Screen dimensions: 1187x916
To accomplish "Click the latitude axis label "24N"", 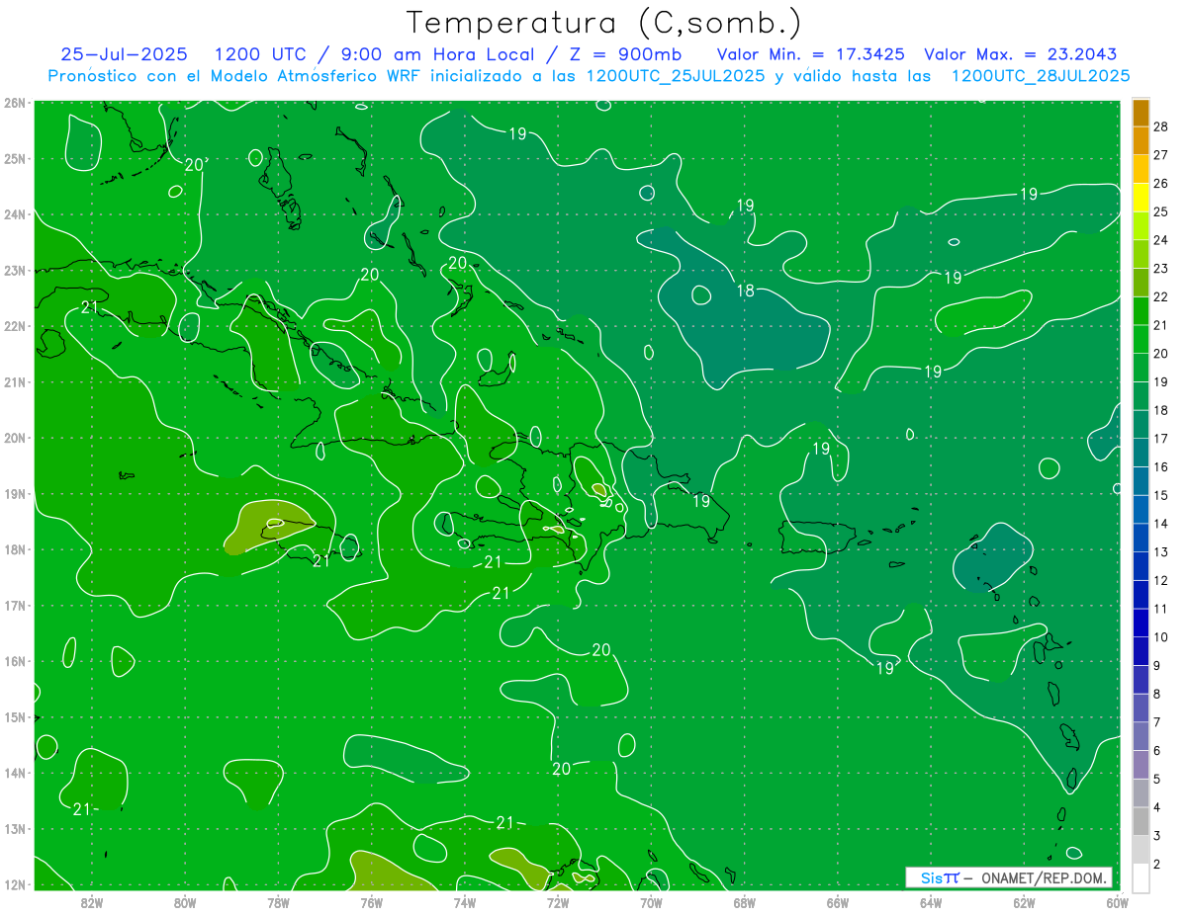I will click(x=14, y=214).
